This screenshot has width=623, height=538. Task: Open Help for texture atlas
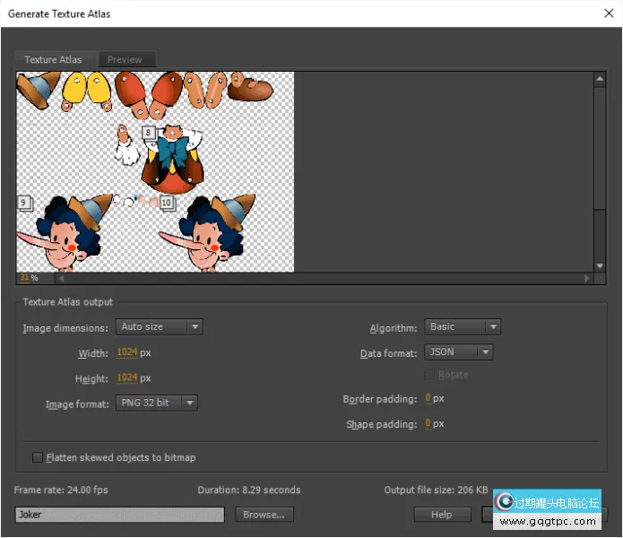coord(442,515)
